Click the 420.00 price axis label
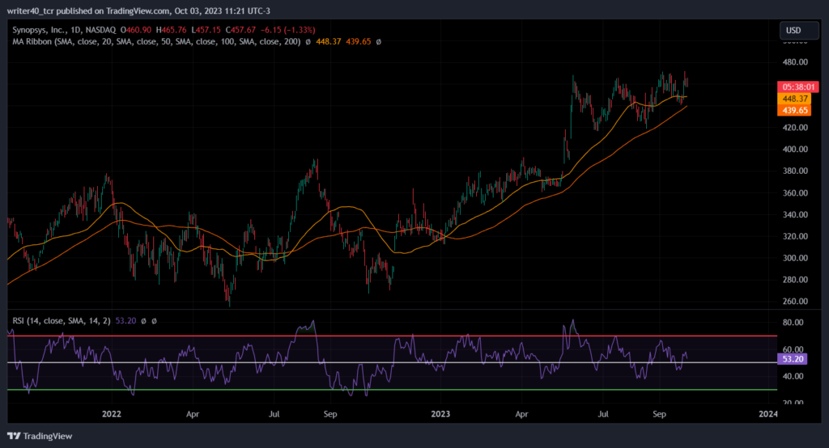Screen dimensions: 829x448 coord(795,127)
